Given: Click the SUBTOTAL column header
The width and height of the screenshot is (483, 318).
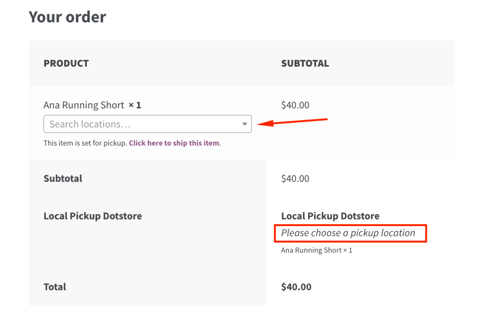Looking at the screenshot, I should coord(305,63).
